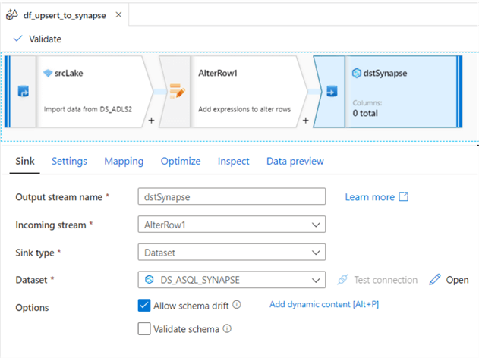Click the 'Import data from DS_ADLS2' text
Image resolution: width=479 pixels, height=358 pixels.
tap(87, 109)
